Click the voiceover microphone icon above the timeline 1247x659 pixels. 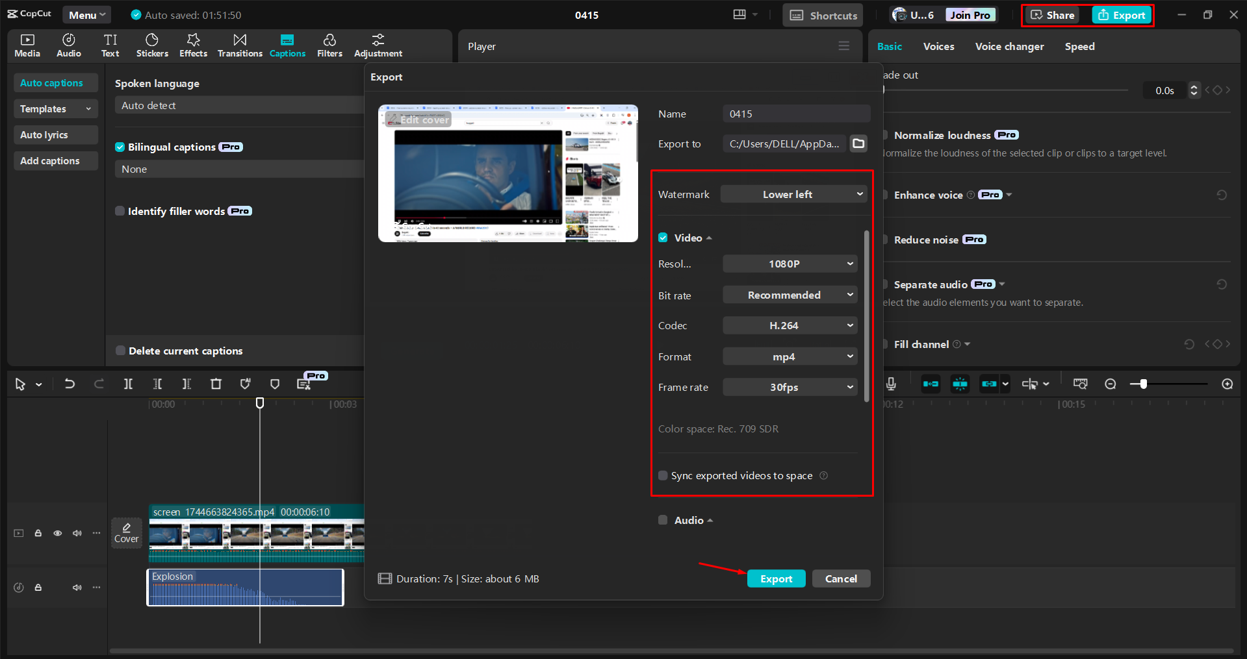click(x=891, y=384)
